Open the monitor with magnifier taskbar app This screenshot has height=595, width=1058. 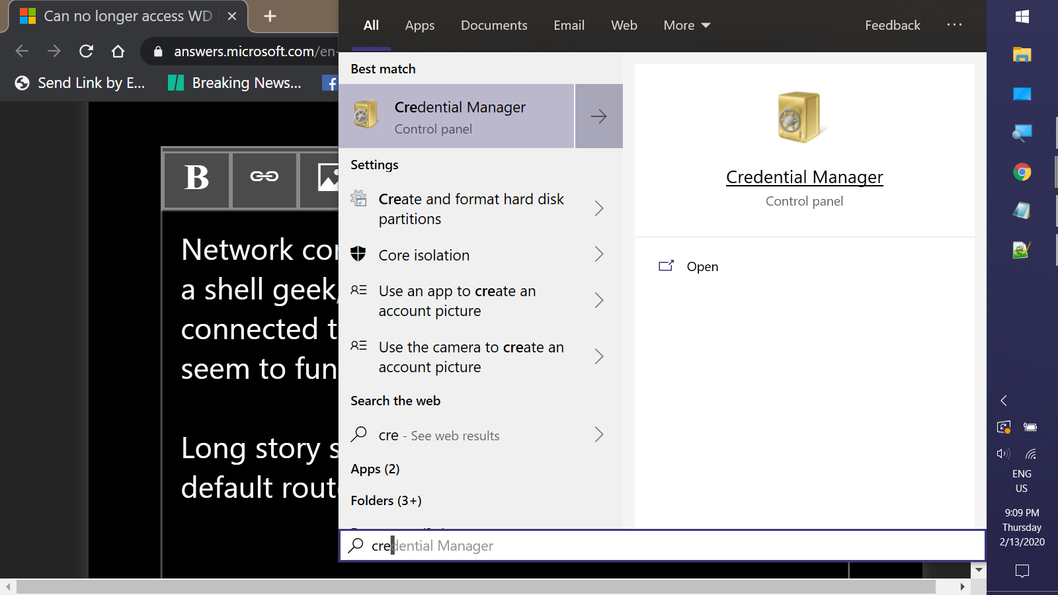coord(1022,133)
